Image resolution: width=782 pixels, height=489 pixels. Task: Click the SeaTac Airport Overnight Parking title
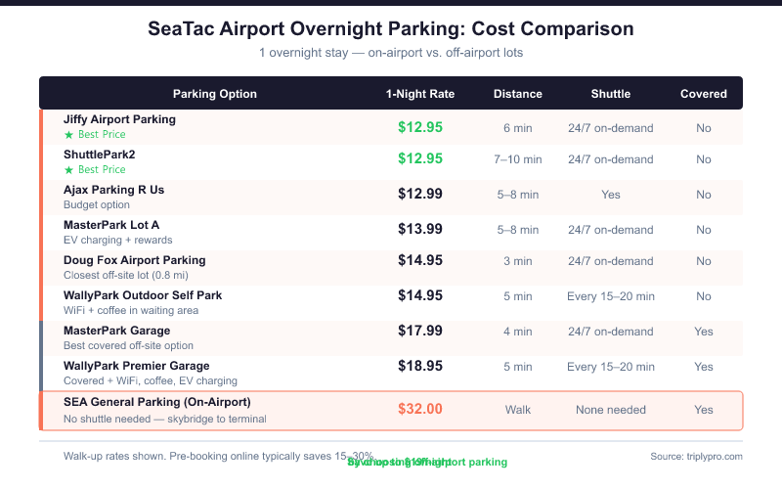[x=391, y=28]
